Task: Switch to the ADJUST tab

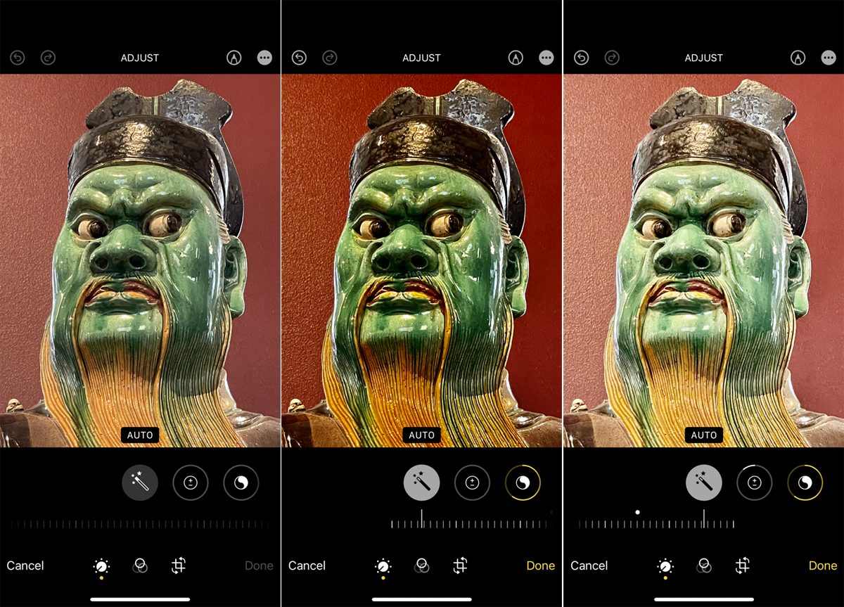Action: click(x=140, y=58)
